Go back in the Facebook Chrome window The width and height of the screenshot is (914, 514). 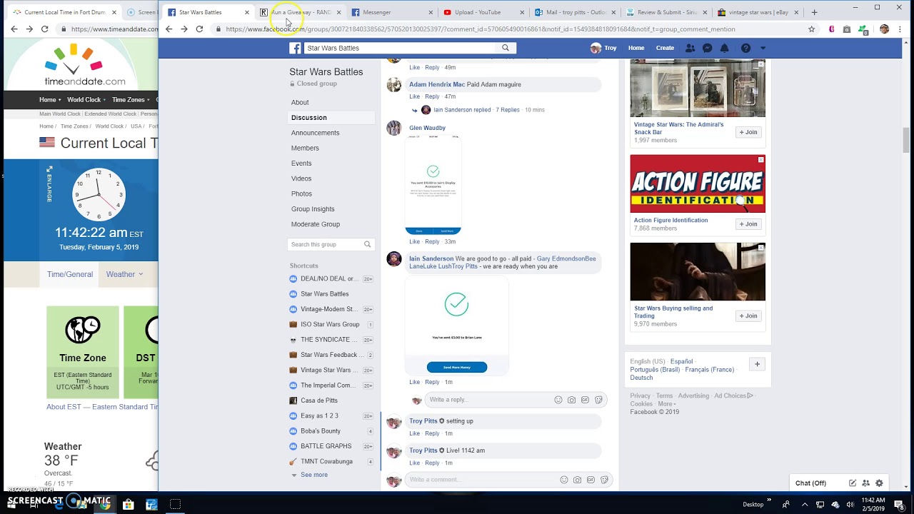click(169, 29)
